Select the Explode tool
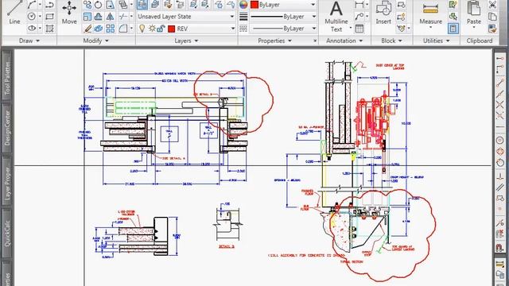The height and width of the screenshot is (286, 509). tap(99, 29)
